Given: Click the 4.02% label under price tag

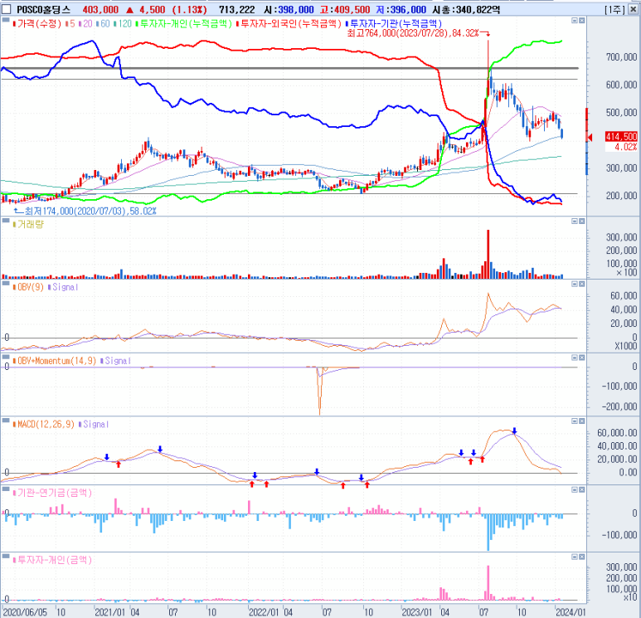Looking at the screenshot, I should (x=625, y=147).
